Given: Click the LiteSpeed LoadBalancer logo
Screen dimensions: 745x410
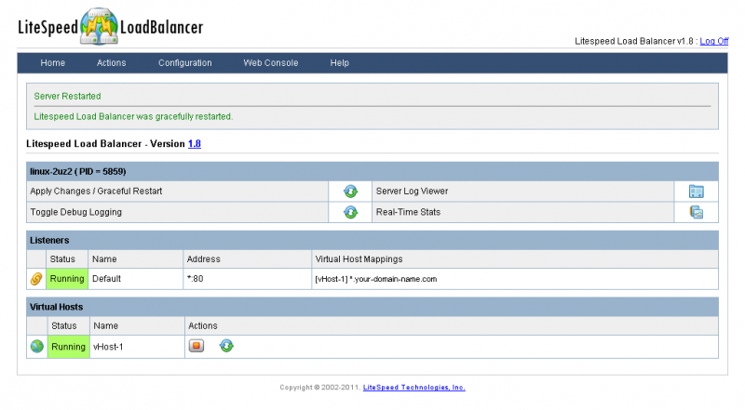Looking at the screenshot, I should (110, 27).
